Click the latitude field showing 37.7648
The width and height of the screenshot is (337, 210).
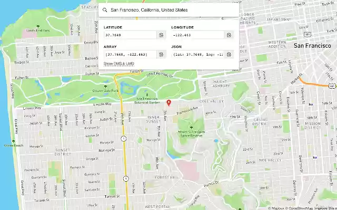[x=130, y=35]
